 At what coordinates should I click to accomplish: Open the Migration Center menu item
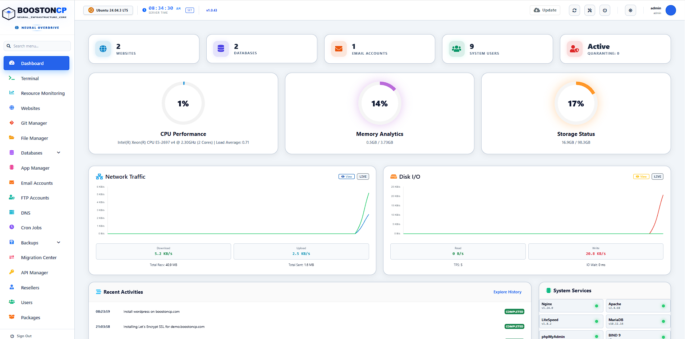click(36, 257)
